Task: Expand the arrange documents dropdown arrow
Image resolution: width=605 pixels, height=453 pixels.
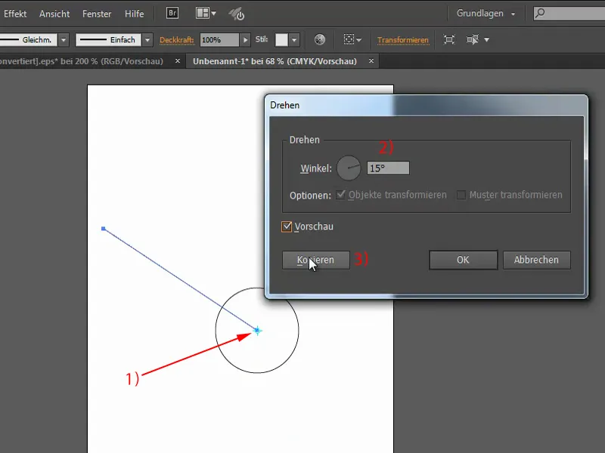Action: (214, 14)
